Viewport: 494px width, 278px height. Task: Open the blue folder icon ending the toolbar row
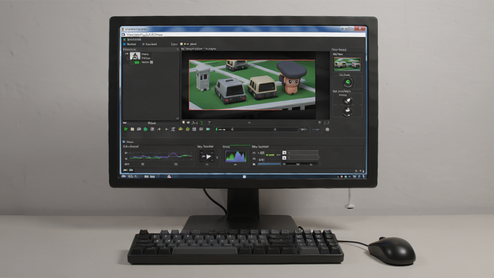[208, 129]
